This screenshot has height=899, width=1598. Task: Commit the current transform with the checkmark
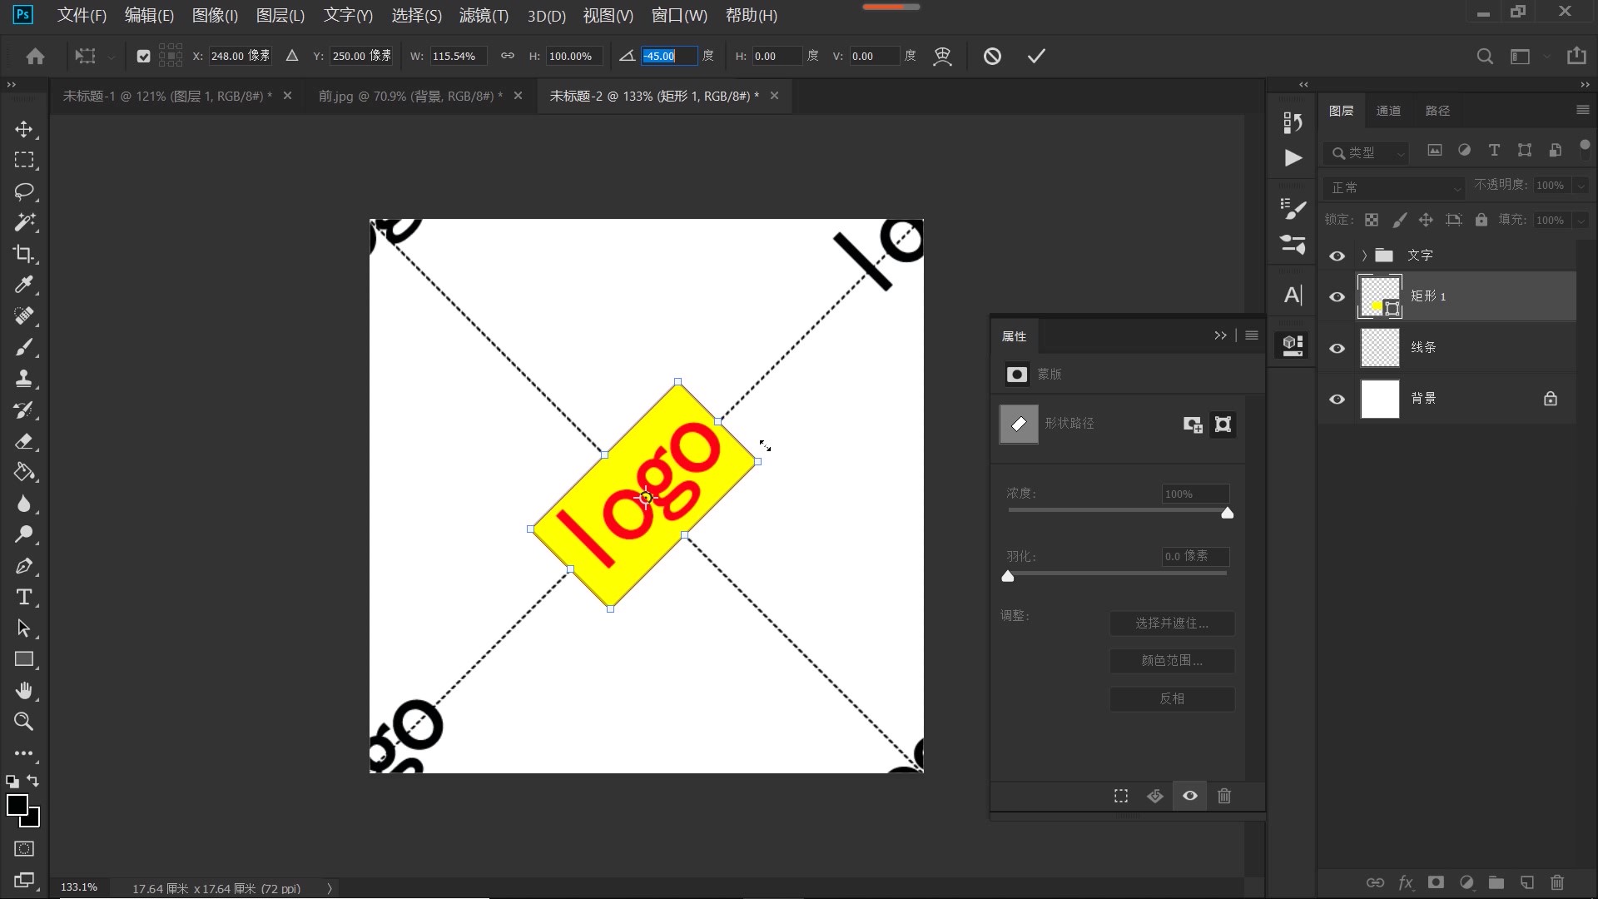1035,56
